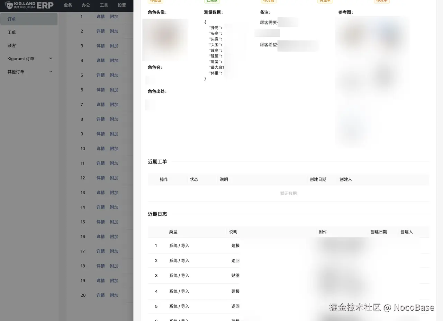
Task: Open the 设置 menu in top navigation
Action: click(x=122, y=5)
